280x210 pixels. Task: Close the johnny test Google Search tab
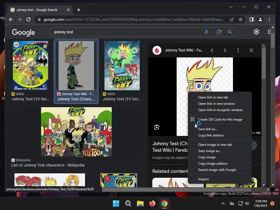tap(68, 10)
